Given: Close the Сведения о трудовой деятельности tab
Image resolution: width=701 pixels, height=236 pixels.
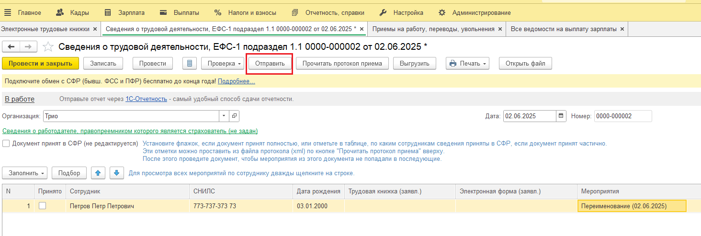Looking at the screenshot, I should coord(362,29).
